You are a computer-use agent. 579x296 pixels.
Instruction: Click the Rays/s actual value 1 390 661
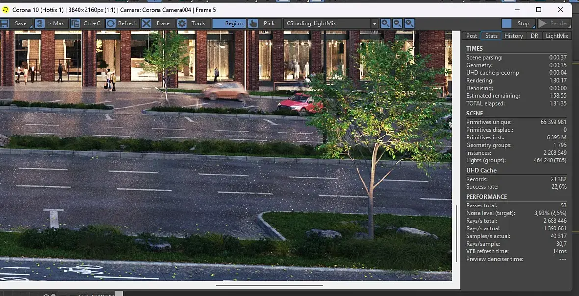pos(554,228)
